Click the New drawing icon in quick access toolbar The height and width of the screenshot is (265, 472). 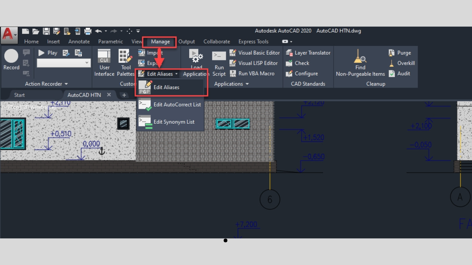26,31
